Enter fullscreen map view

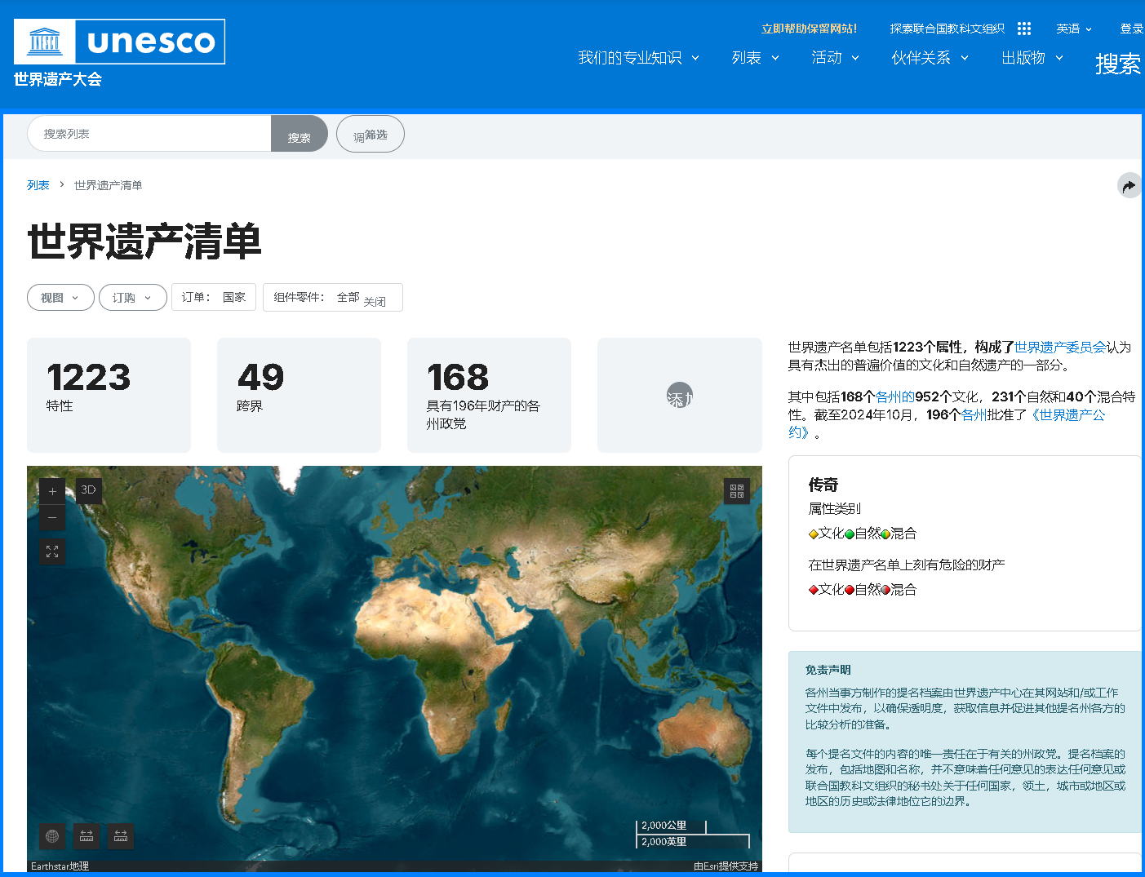point(52,551)
